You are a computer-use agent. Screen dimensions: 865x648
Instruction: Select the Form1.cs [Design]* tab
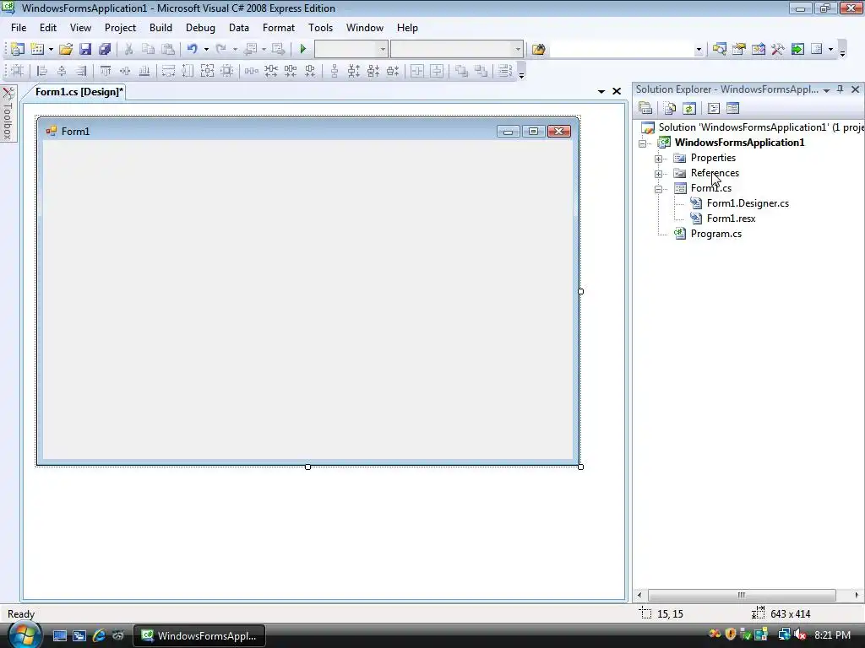coord(79,92)
